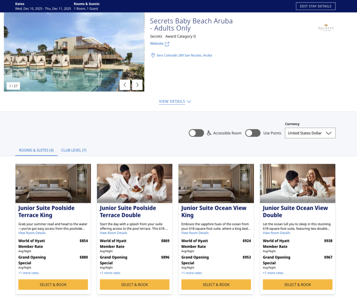Click Junior Suite Ocean View King title
The width and height of the screenshot is (357, 306).
pos(214,212)
